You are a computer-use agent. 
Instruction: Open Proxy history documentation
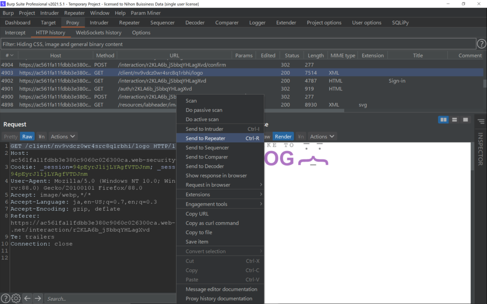point(220,298)
